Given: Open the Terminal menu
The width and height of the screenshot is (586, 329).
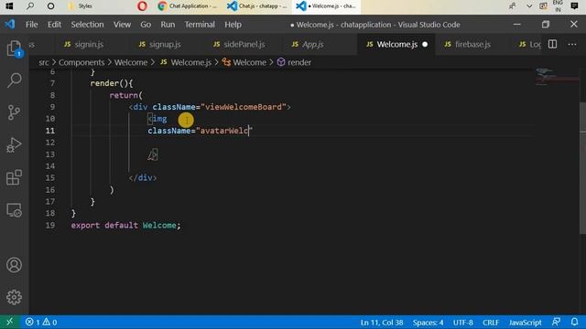Looking at the screenshot, I should pos(200,25).
